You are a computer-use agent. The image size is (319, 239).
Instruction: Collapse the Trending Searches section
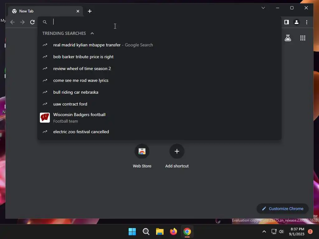point(92,33)
